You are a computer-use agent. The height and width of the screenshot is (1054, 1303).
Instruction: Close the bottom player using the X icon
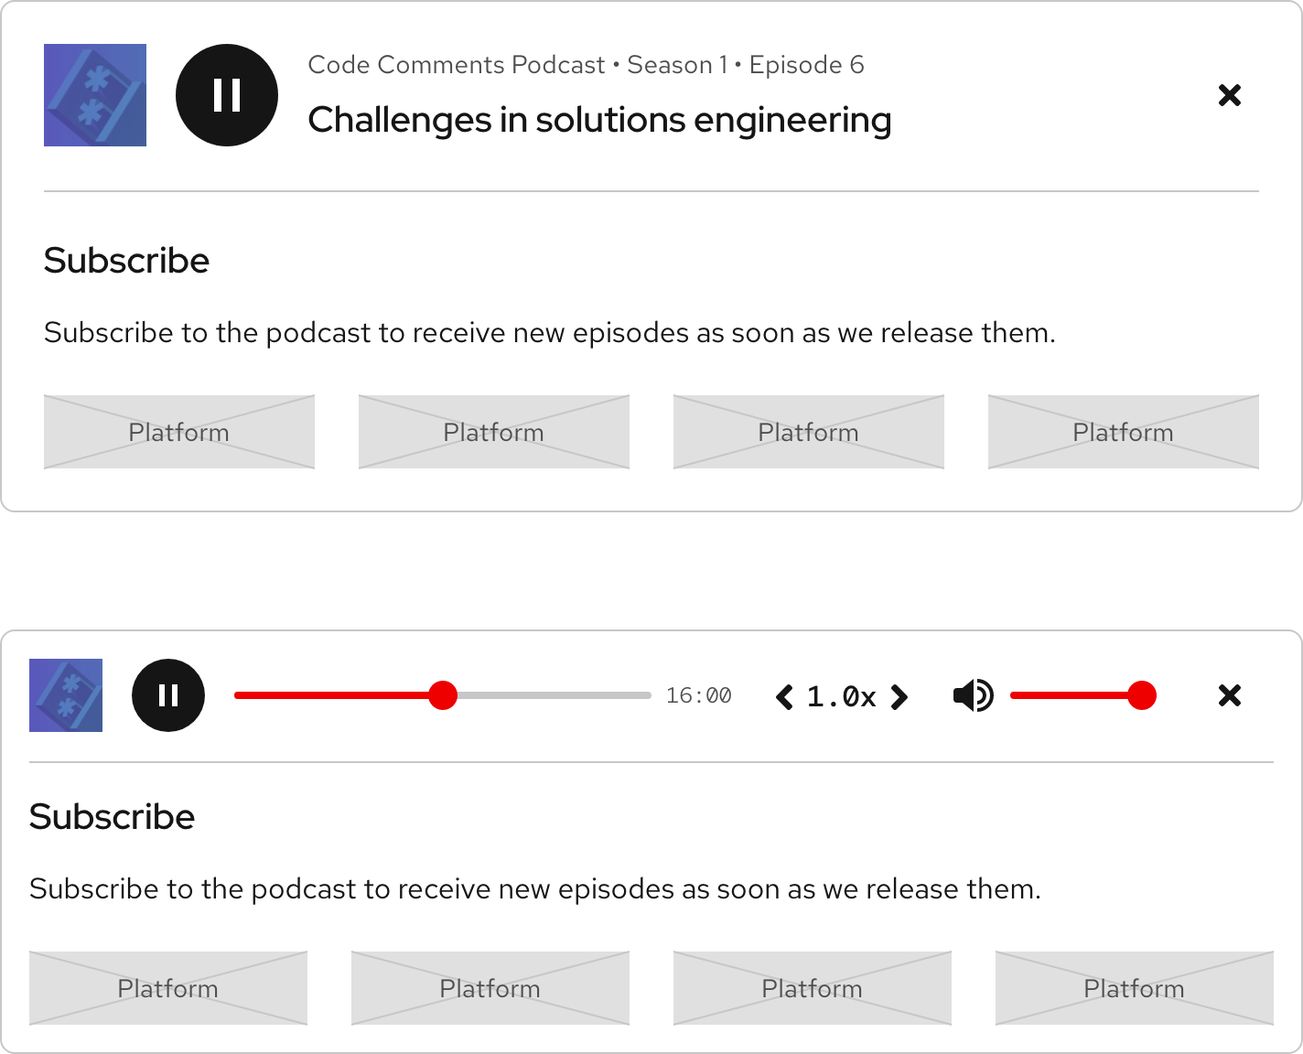(x=1230, y=695)
